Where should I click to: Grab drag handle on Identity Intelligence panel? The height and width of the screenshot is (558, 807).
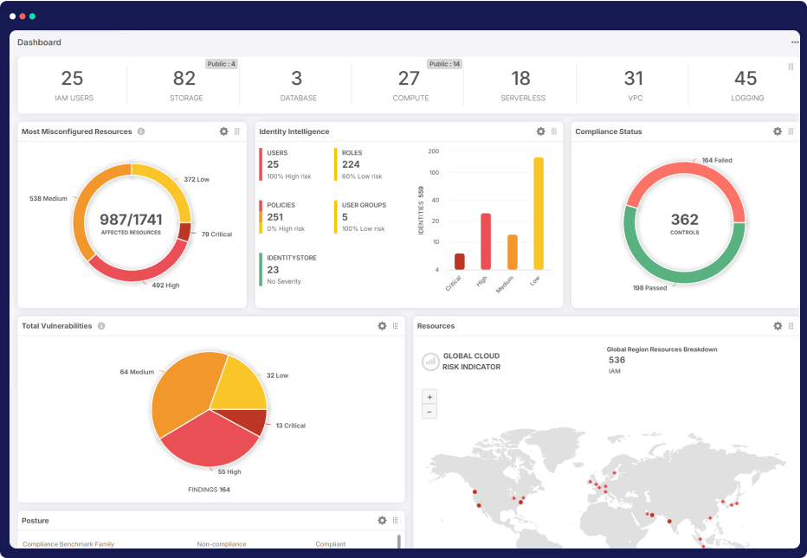(553, 131)
